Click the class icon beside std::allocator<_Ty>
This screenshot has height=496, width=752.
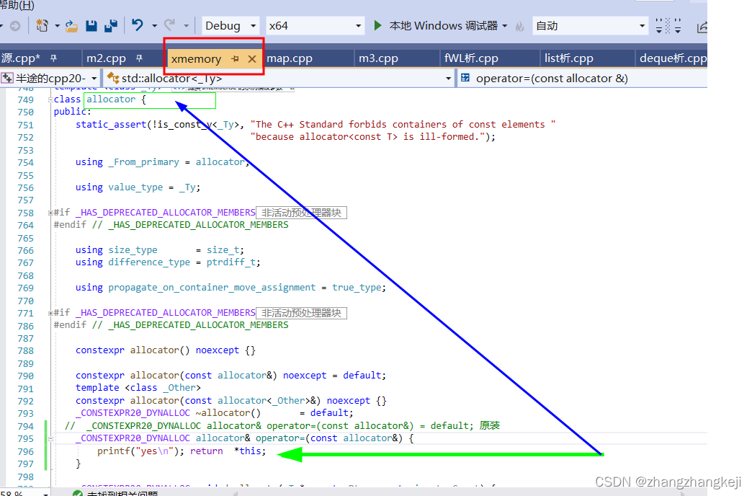[x=112, y=78]
